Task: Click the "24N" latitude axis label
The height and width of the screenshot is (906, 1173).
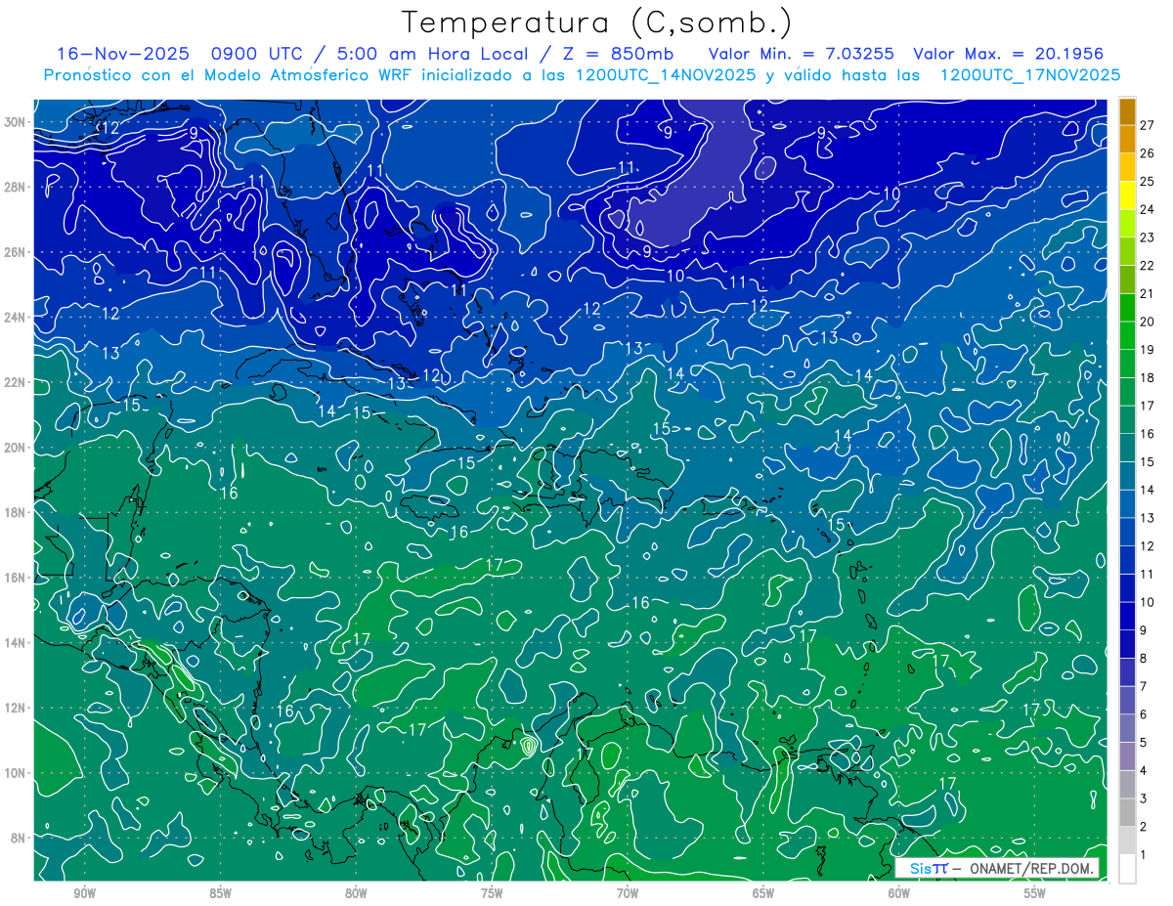Action: tap(16, 317)
